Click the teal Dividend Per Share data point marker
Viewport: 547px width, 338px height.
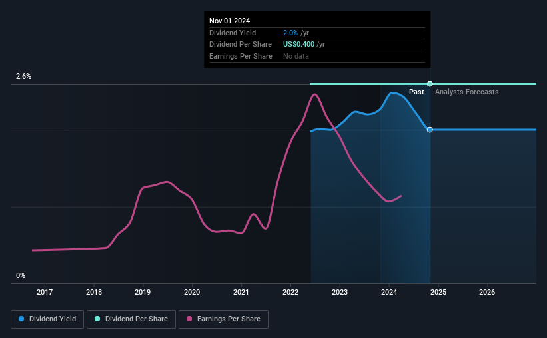(x=430, y=84)
